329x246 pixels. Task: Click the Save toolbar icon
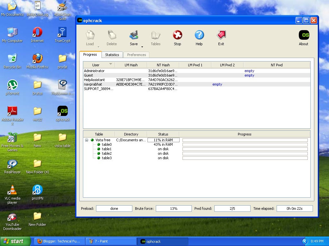(134, 38)
